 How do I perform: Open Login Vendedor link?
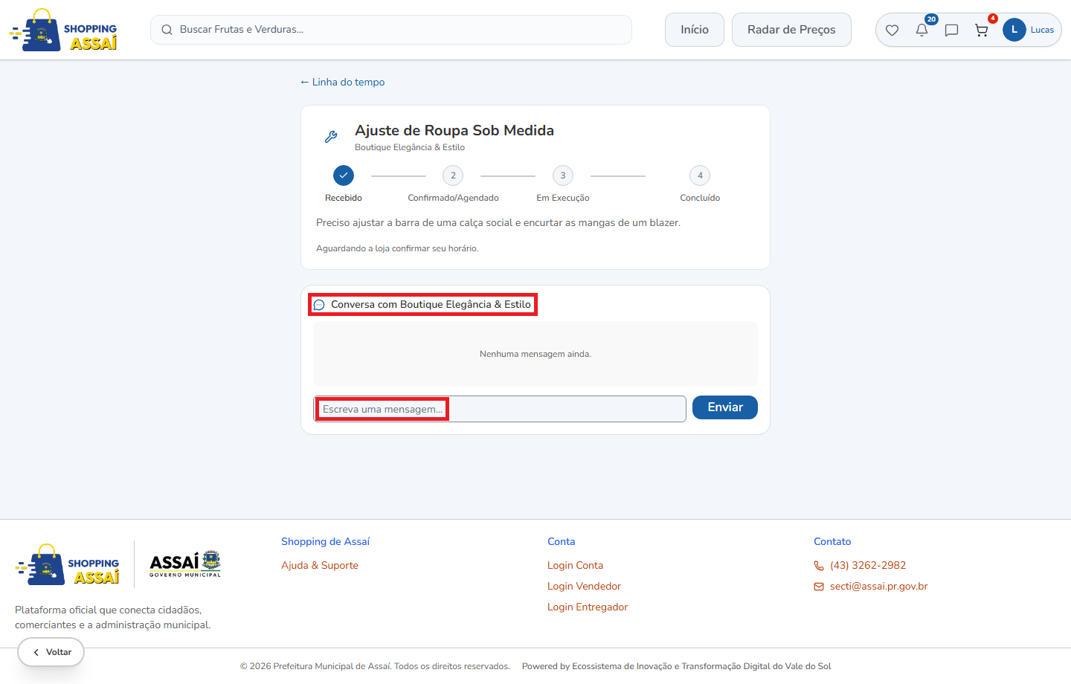pyautogui.click(x=585, y=587)
